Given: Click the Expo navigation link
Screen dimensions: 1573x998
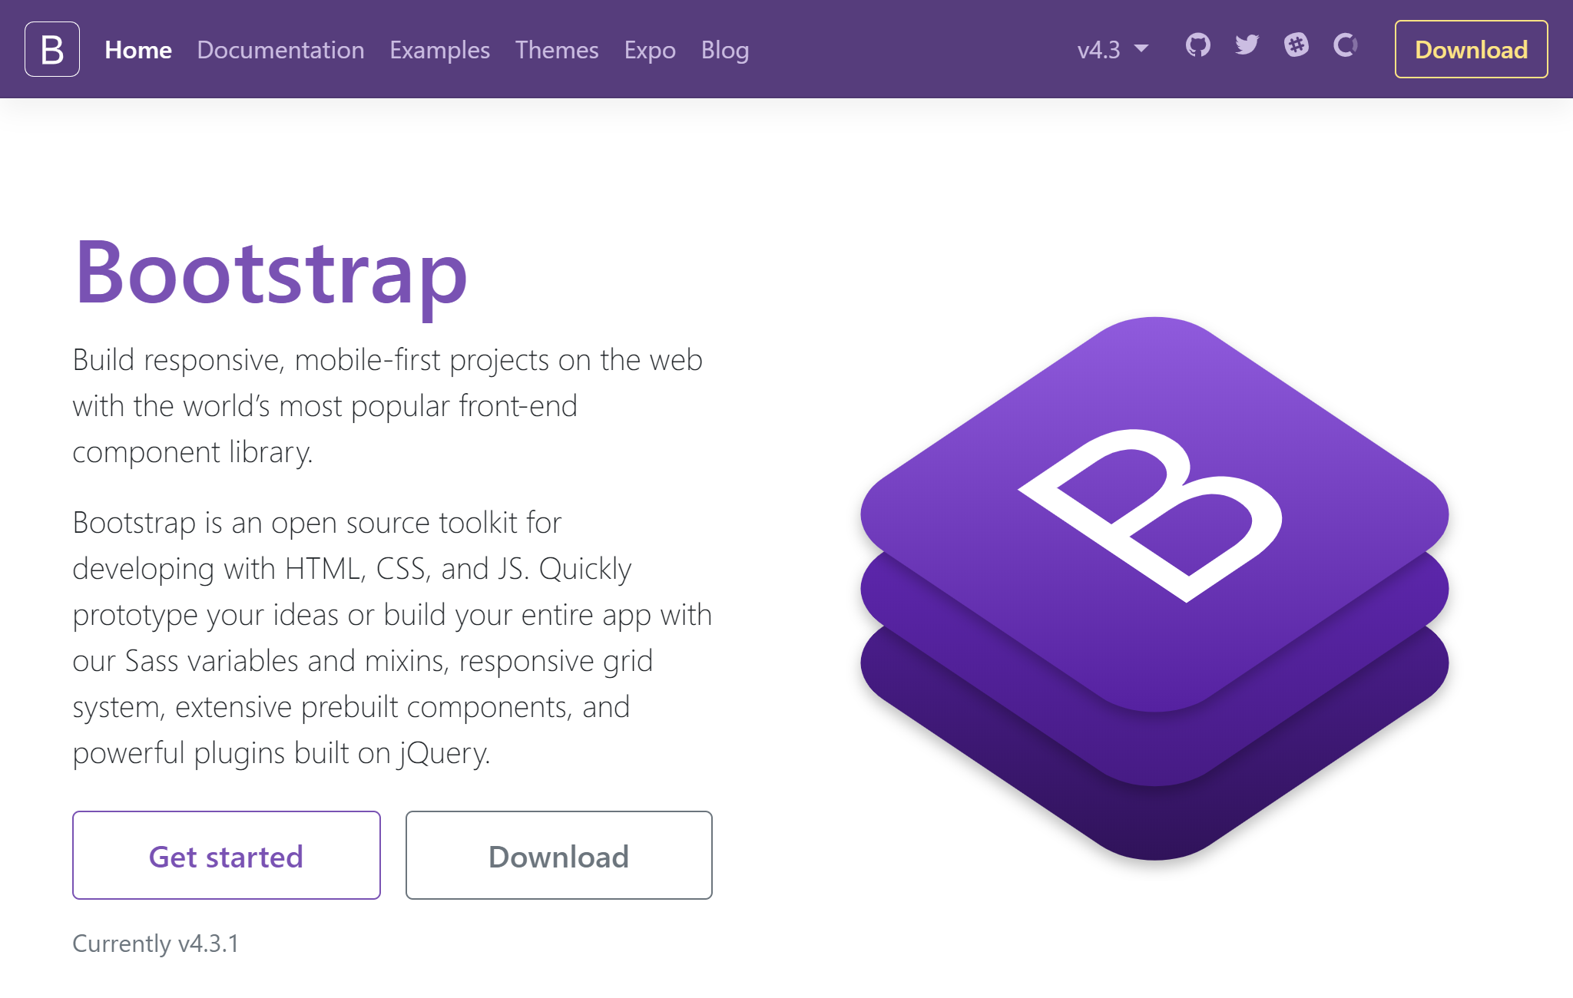Looking at the screenshot, I should click(650, 49).
